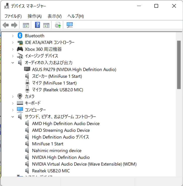This screenshot has width=183, height=186.
Task: Select マイク (MiniFuse 1 Start) device
Action: (54, 83)
